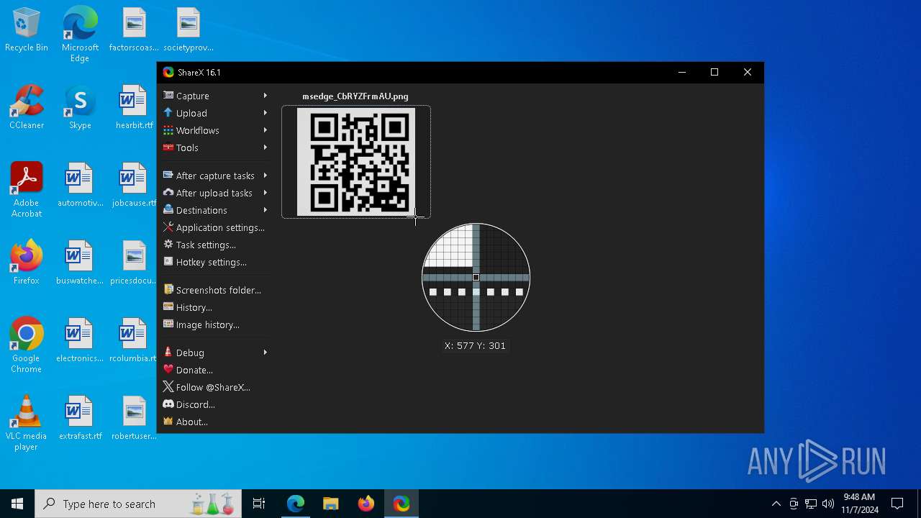Viewport: 921px width, 518px height.
Task: Click the Discord logo icon
Action: point(168,404)
